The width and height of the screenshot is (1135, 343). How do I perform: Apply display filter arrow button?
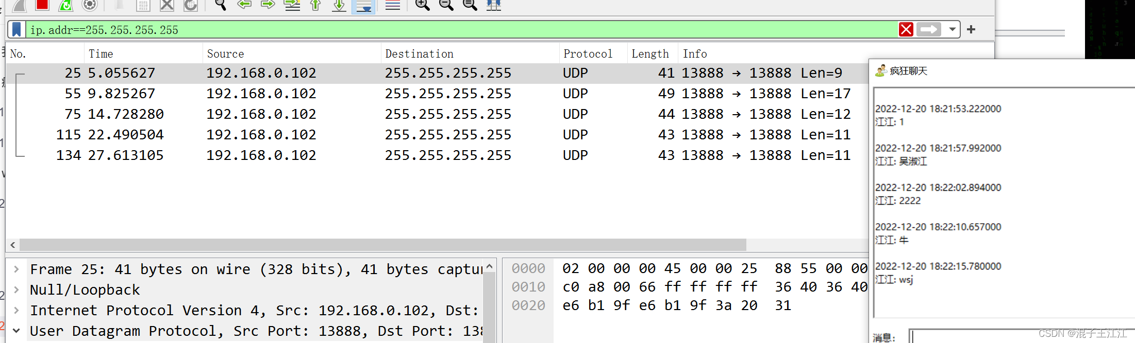929,29
